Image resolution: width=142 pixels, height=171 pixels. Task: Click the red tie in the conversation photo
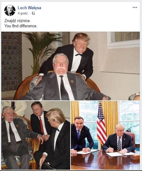[42, 126]
